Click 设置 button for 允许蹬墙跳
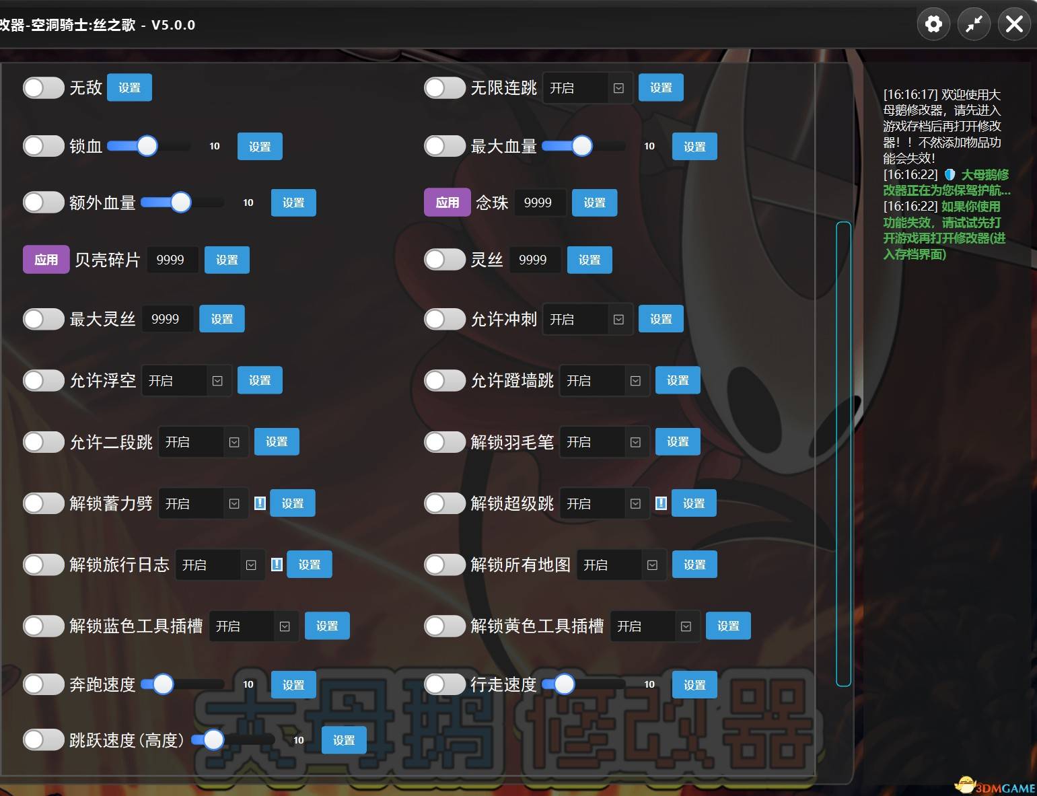The image size is (1037, 796). coord(678,381)
